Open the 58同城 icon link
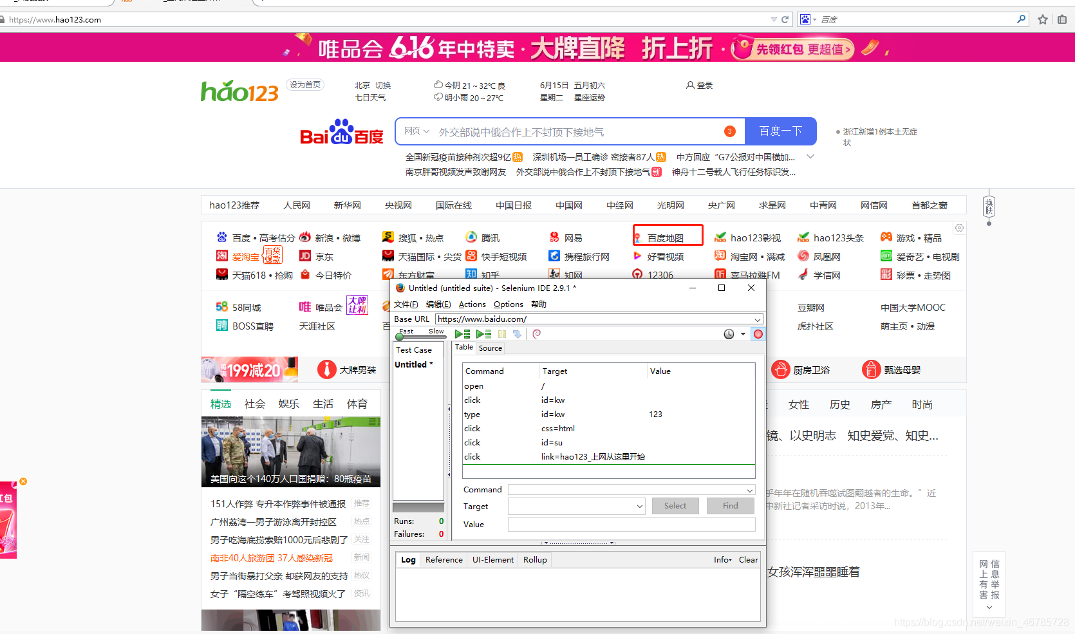This screenshot has height=634, width=1075. pyautogui.click(x=221, y=306)
